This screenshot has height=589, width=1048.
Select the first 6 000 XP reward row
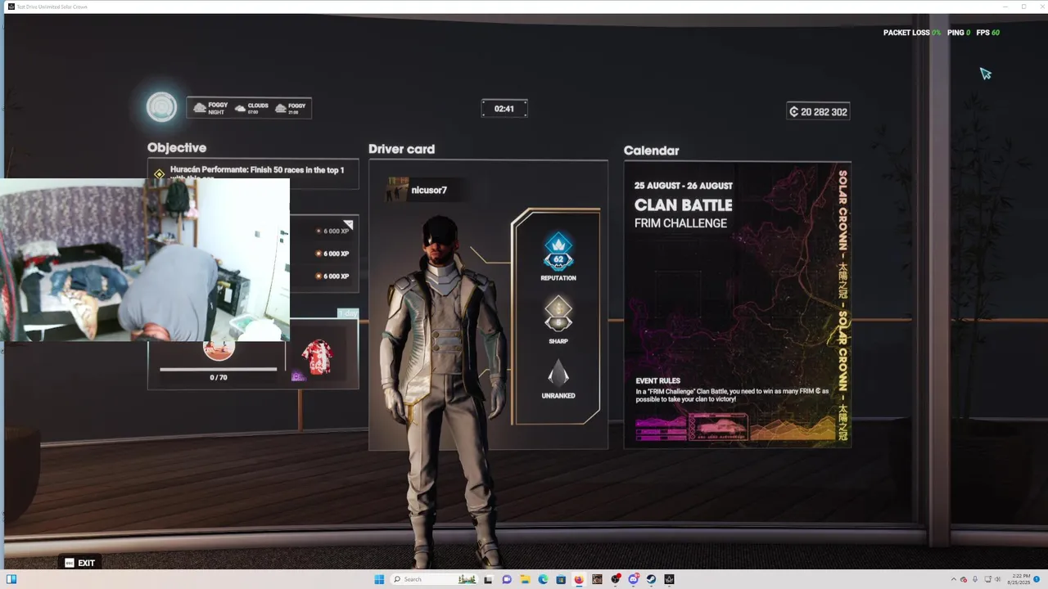[x=333, y=232]
